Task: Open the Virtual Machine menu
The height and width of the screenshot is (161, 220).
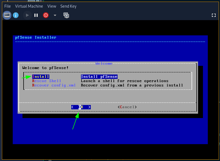Action: (x=29, y=6)
